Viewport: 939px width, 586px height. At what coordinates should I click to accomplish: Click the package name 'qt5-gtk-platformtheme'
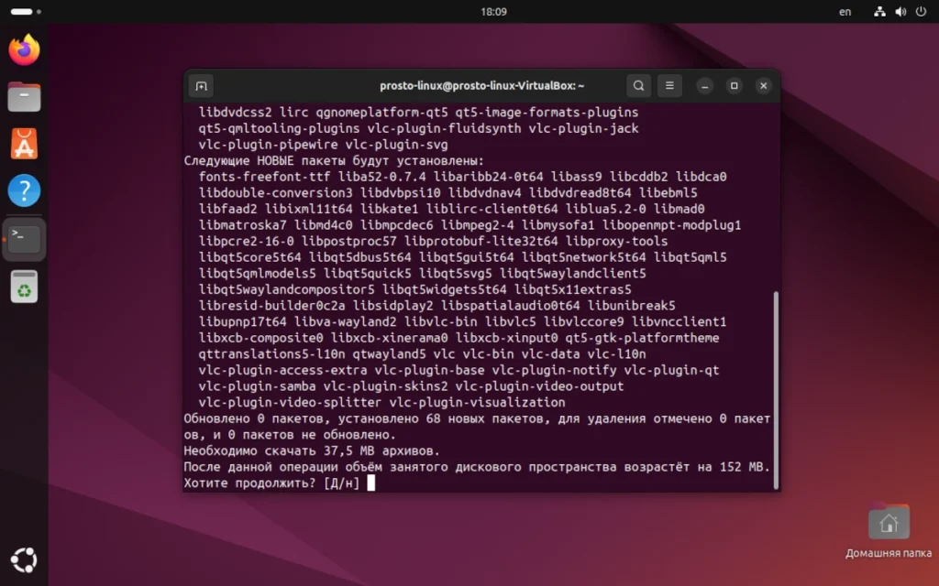(x=642, y=338)
